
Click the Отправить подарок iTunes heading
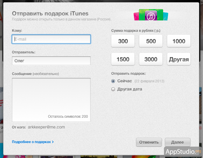(x=50, y=13)
